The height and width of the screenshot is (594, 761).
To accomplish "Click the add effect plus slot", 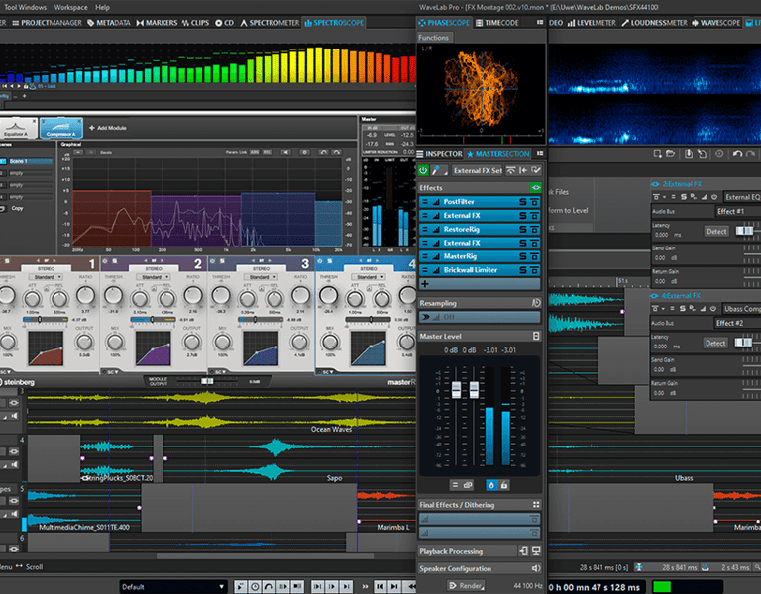I will (x=424, y=284).
